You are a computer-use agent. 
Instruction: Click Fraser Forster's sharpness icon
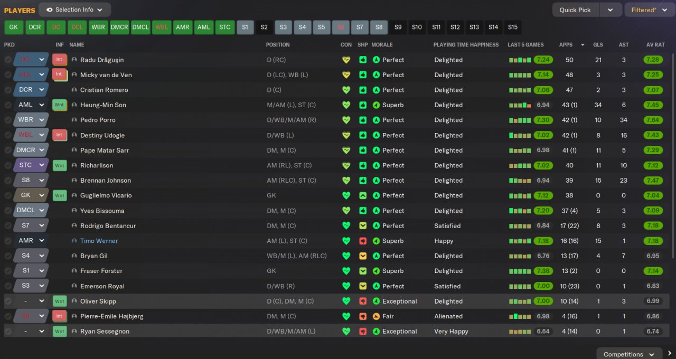tap(363, 271)
